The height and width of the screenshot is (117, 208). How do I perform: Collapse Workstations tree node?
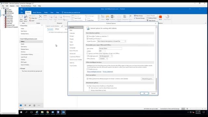[x=2, y=15]
